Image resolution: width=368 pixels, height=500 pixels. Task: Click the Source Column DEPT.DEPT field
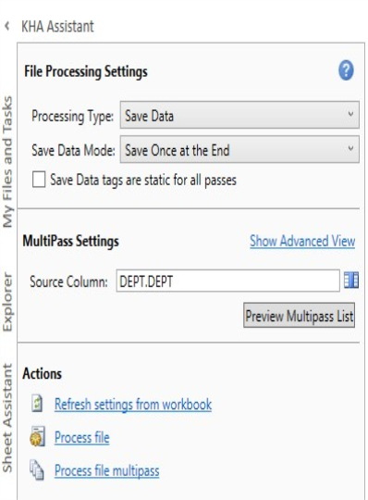click(x=228, y=281)
